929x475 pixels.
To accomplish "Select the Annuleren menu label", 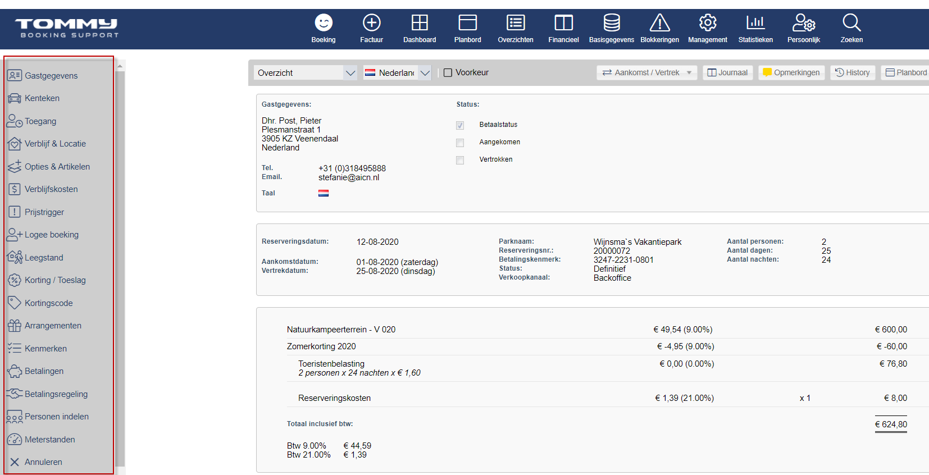I will click(43, 462).
